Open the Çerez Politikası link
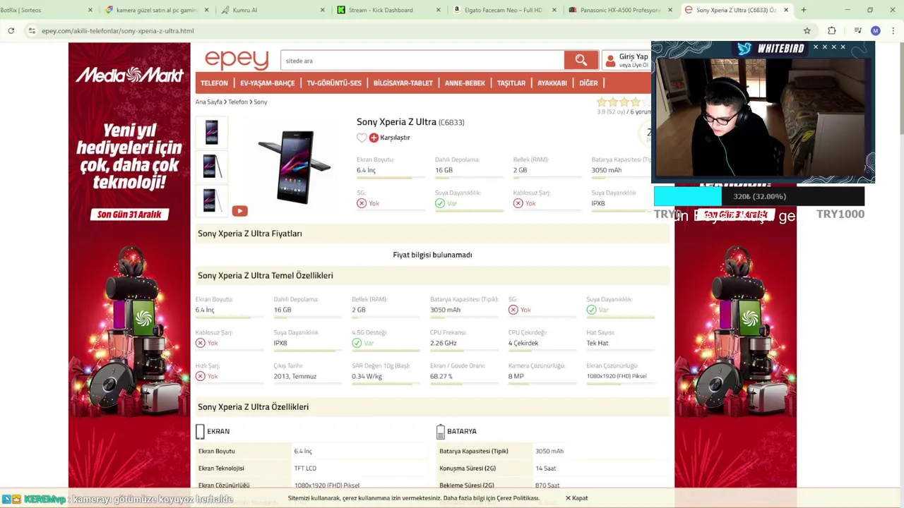Screen dimensions: 904x508 [518, 498]
